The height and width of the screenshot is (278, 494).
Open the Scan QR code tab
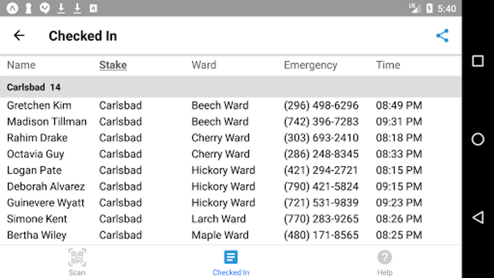[77, 262]
